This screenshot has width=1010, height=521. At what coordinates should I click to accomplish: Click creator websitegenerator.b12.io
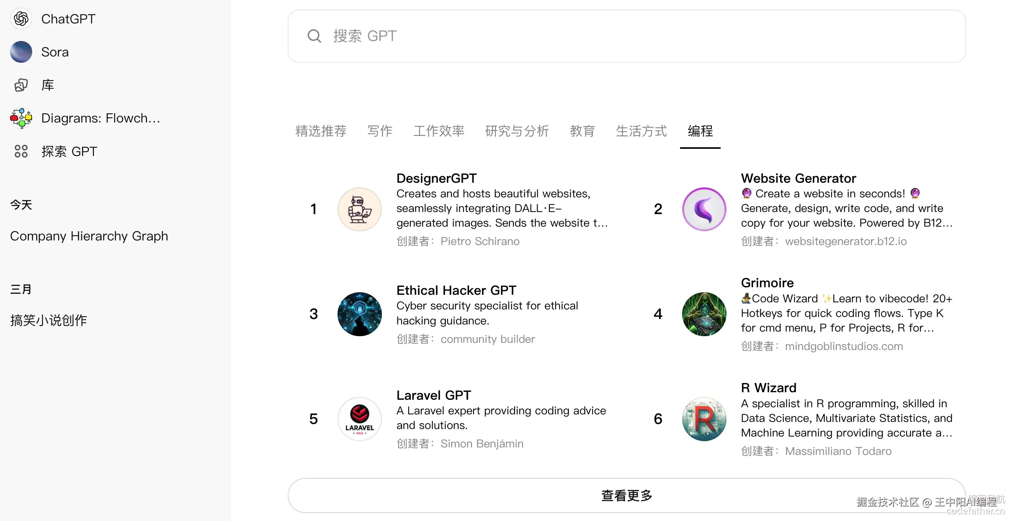point(846,242)
